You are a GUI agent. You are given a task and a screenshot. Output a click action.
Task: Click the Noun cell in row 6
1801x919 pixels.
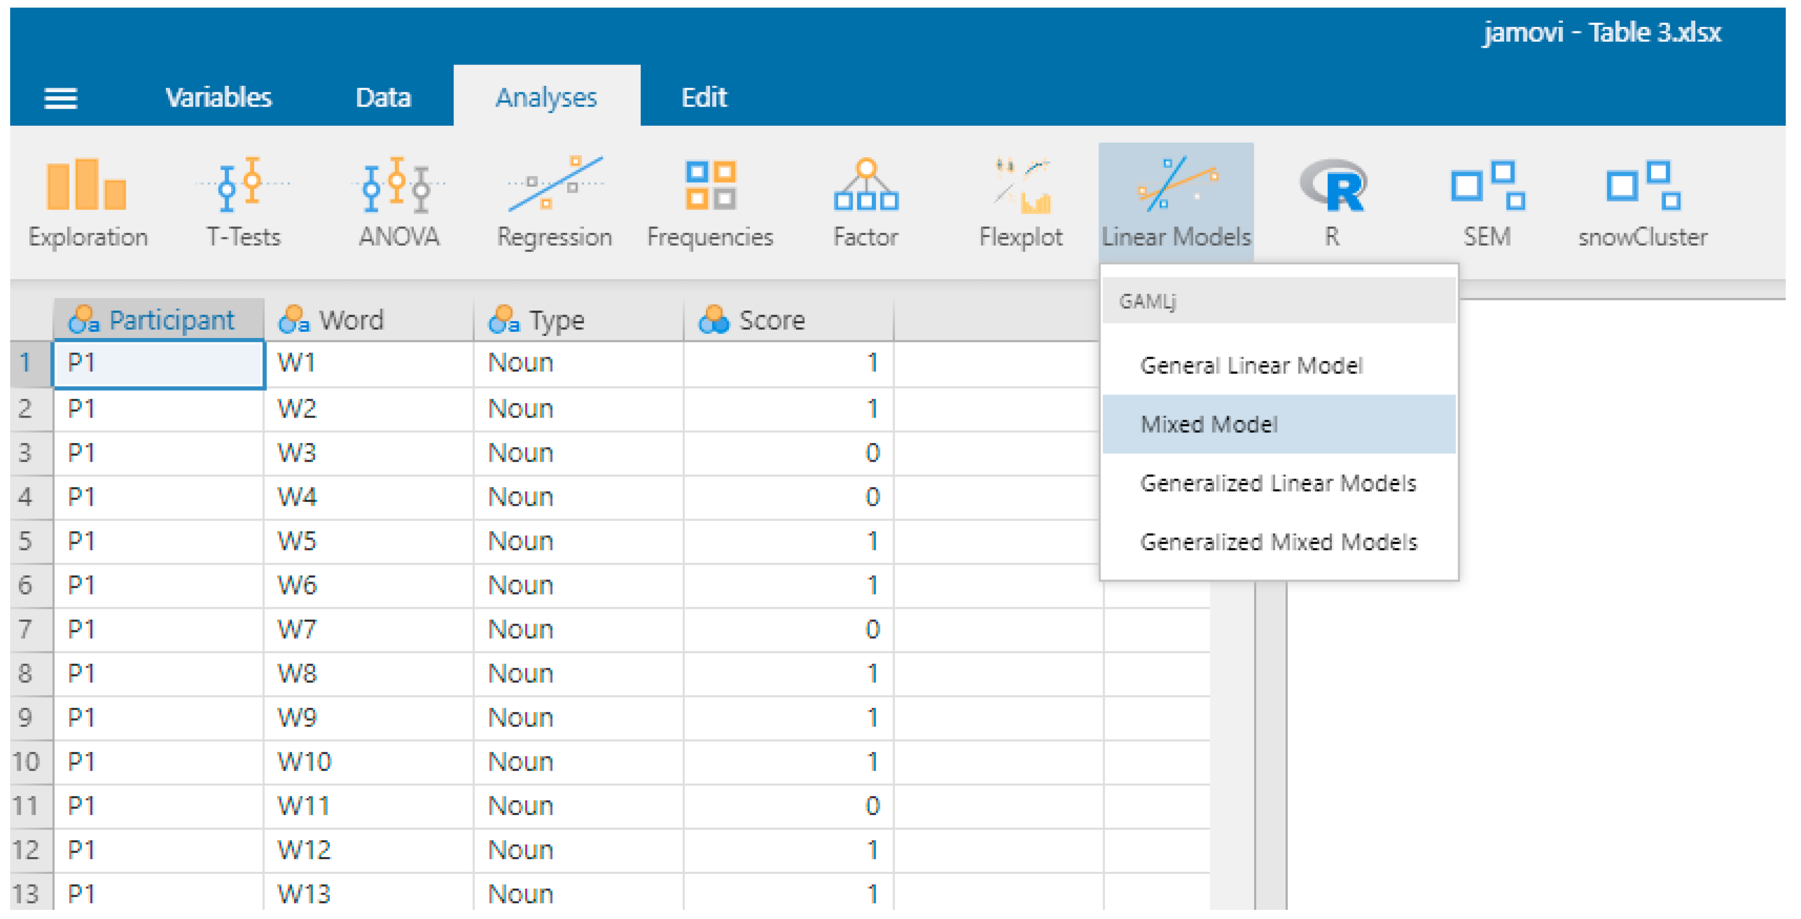(579, 585)
